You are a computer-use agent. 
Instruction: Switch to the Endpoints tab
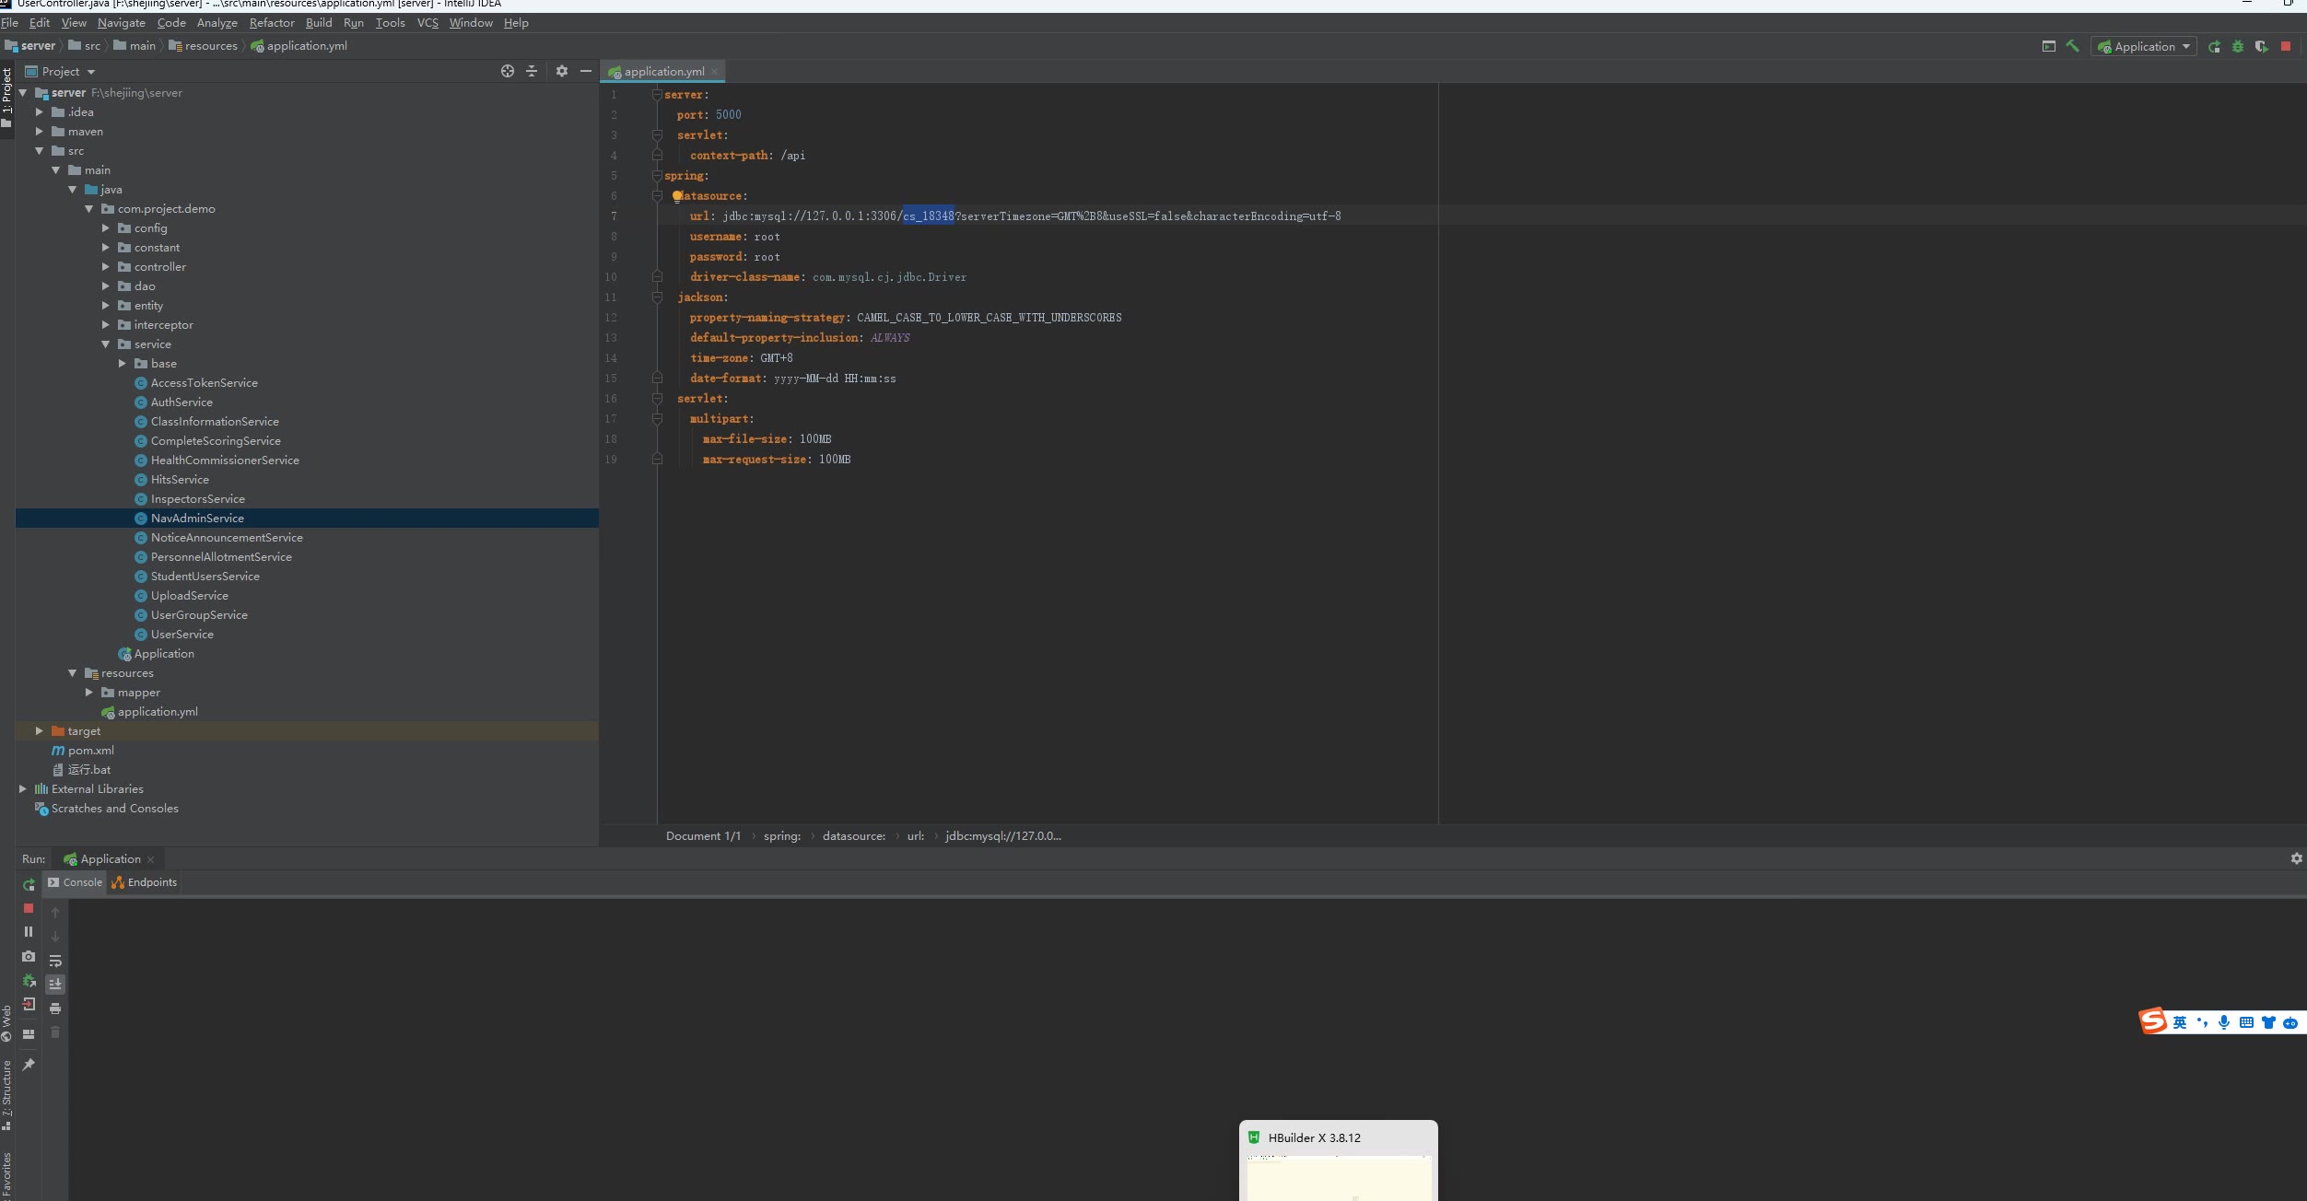click(x=145, y=882)
